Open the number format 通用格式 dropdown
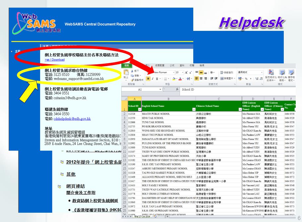Screen dimensions: 302x222 click(262, 73)
